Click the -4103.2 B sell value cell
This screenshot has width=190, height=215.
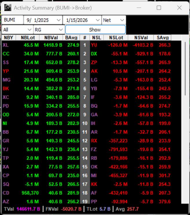pyautogui.click(x=143, y=45)
